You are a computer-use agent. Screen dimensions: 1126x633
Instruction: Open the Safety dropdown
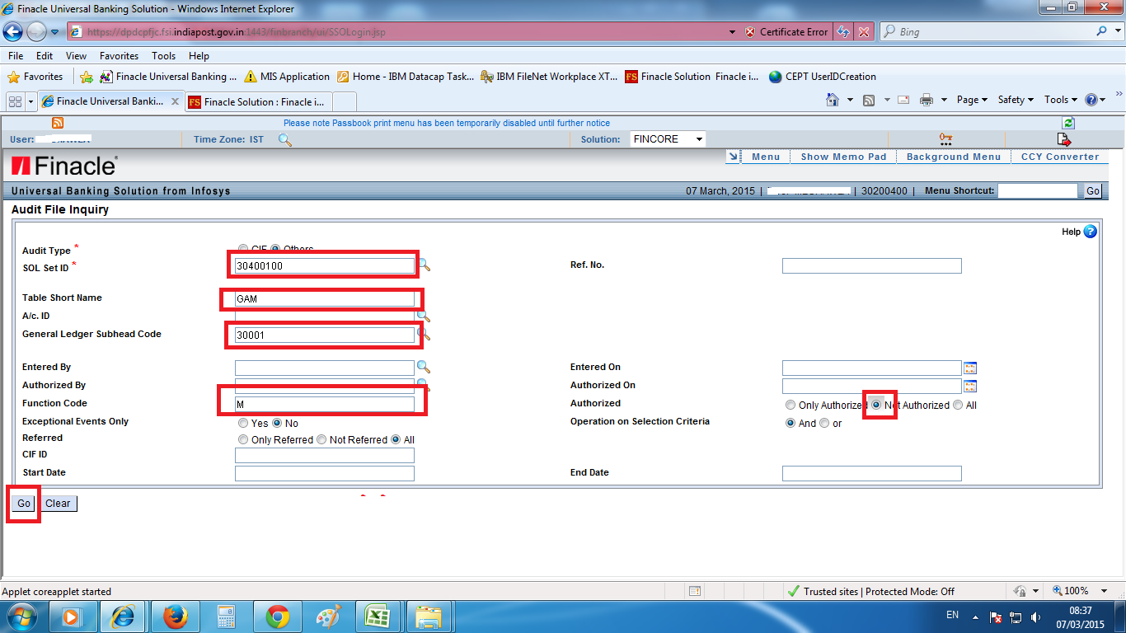(1012, 99)
